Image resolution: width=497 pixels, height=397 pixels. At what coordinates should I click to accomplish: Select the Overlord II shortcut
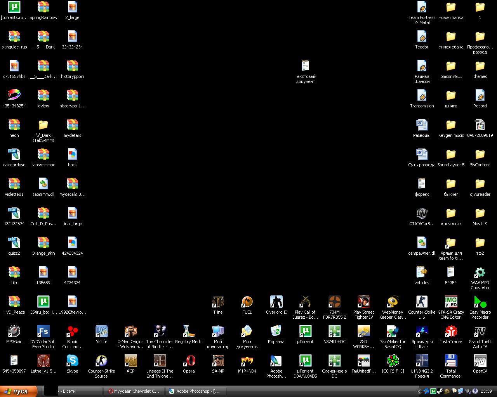coord(276,302)
